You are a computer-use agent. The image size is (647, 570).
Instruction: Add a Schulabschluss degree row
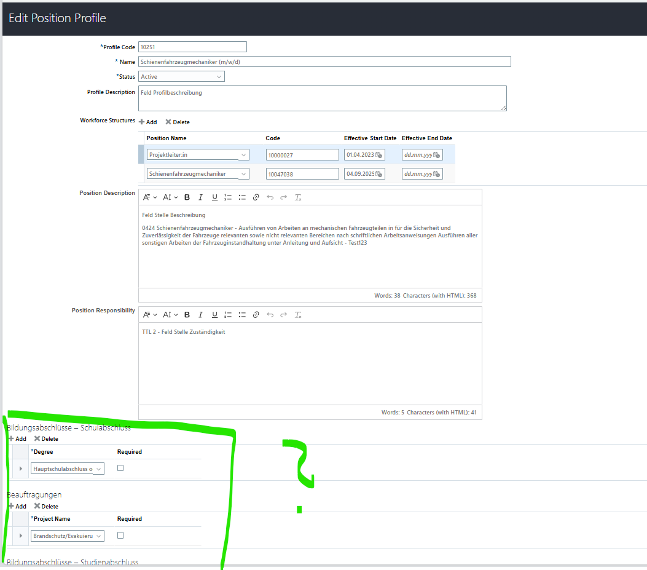coord(17,438)
